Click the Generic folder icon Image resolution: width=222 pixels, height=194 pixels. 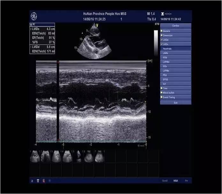coord(162,31)
